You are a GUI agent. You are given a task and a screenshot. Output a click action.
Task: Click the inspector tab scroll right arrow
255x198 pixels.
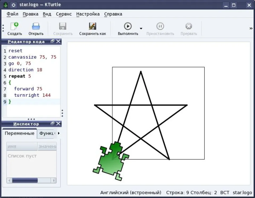pos(59,133)
